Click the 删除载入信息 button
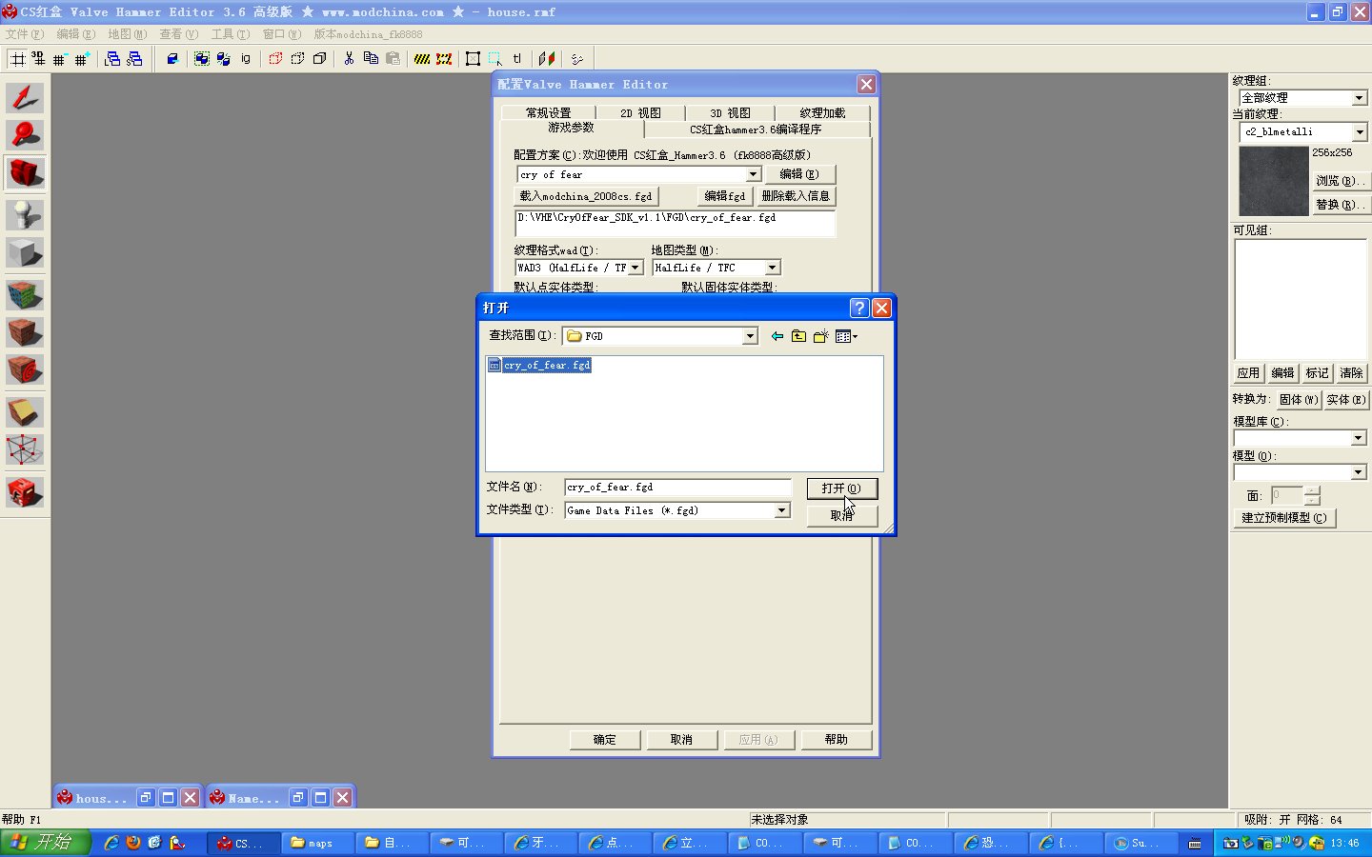 tap(796, 196)
